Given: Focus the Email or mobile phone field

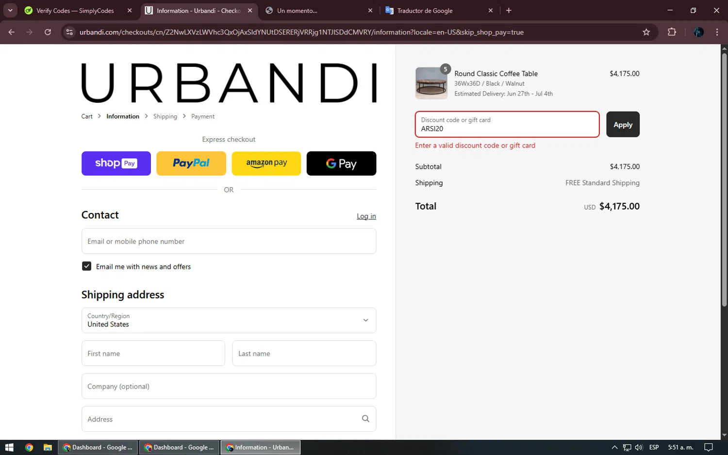Looking at the screenshot, I should 229,241.
